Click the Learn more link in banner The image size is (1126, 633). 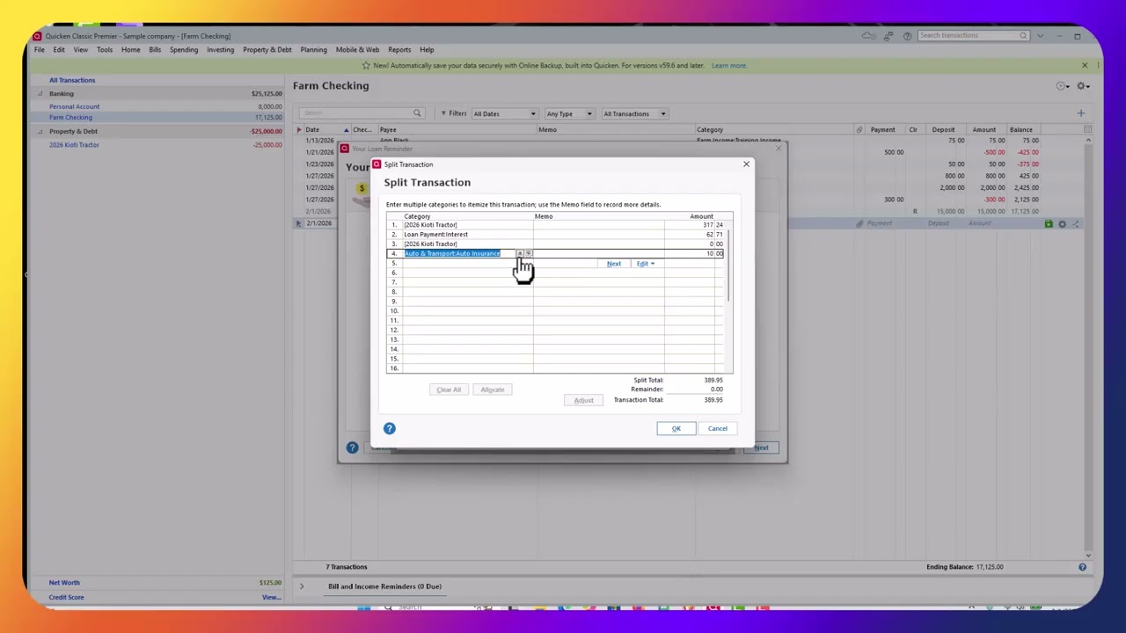pos(729,65)
